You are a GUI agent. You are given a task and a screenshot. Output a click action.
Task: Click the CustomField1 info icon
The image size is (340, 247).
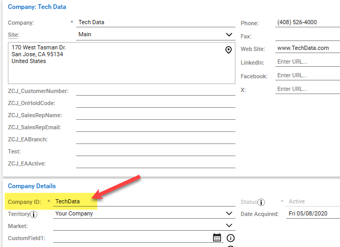point(231,238)
